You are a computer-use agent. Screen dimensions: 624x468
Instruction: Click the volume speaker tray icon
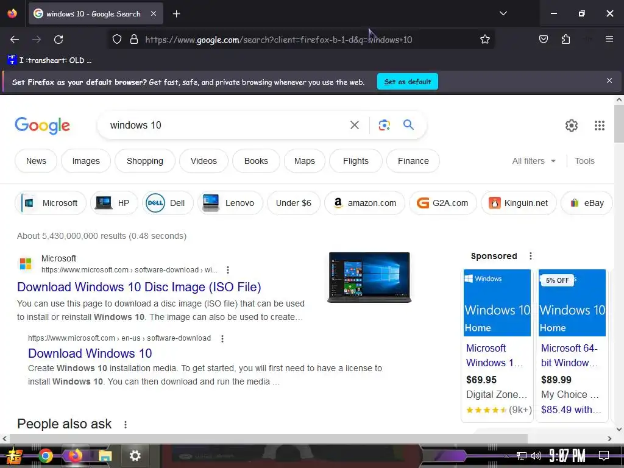coord(536,456)
